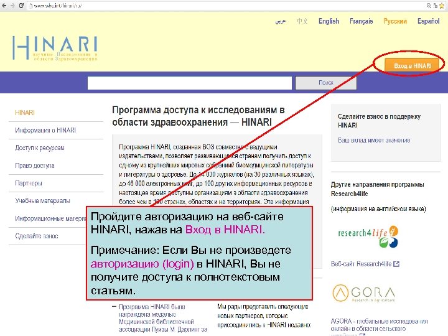Open Информационные материалы menu item
The width and height of the screenshot is (448, 336).
point(50,218)
